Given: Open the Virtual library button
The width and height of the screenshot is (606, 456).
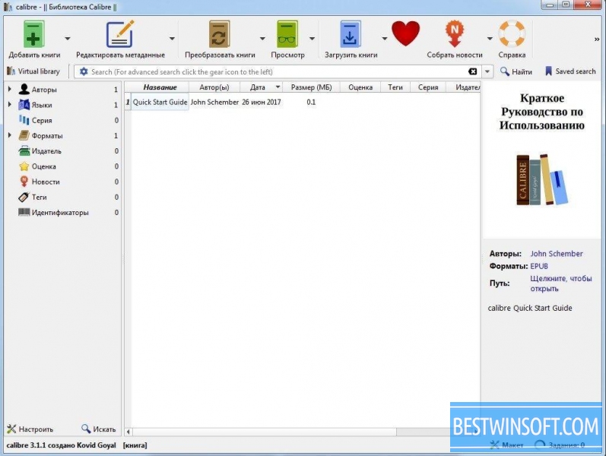Looking at the screenshot, I should click(33, 71).
